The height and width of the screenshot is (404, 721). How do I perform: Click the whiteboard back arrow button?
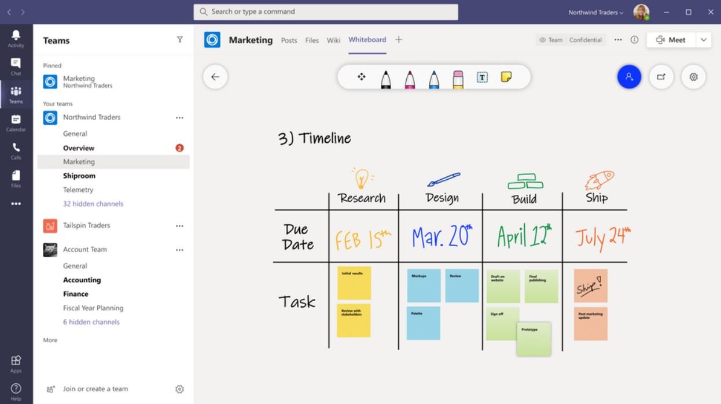click(x=215, y=77)
